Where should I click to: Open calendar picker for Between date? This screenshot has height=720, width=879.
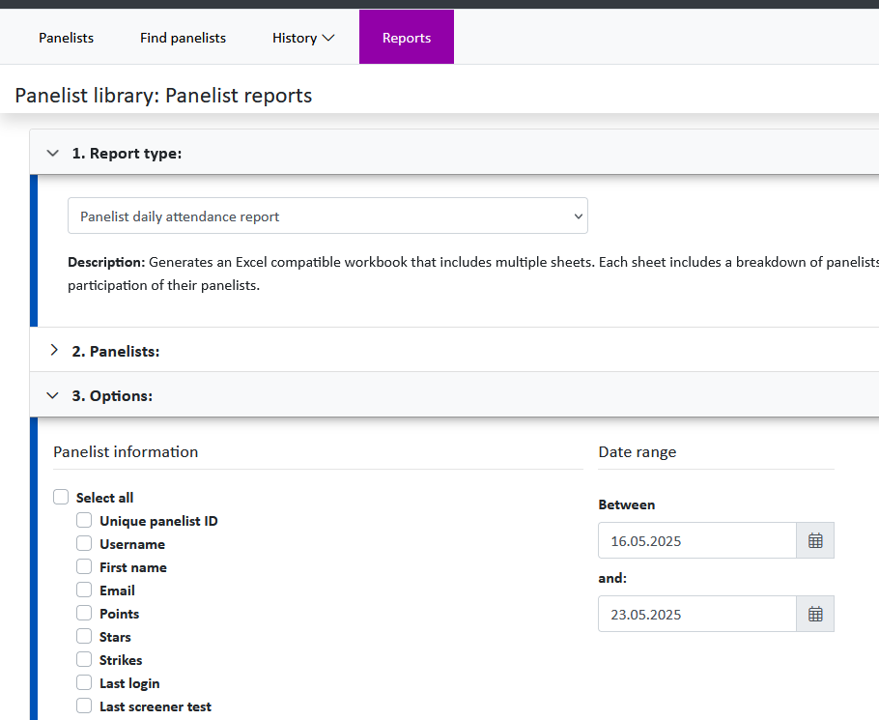pos(815,540)
